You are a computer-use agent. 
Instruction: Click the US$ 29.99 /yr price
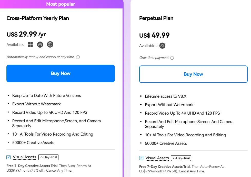click(26, 34)
